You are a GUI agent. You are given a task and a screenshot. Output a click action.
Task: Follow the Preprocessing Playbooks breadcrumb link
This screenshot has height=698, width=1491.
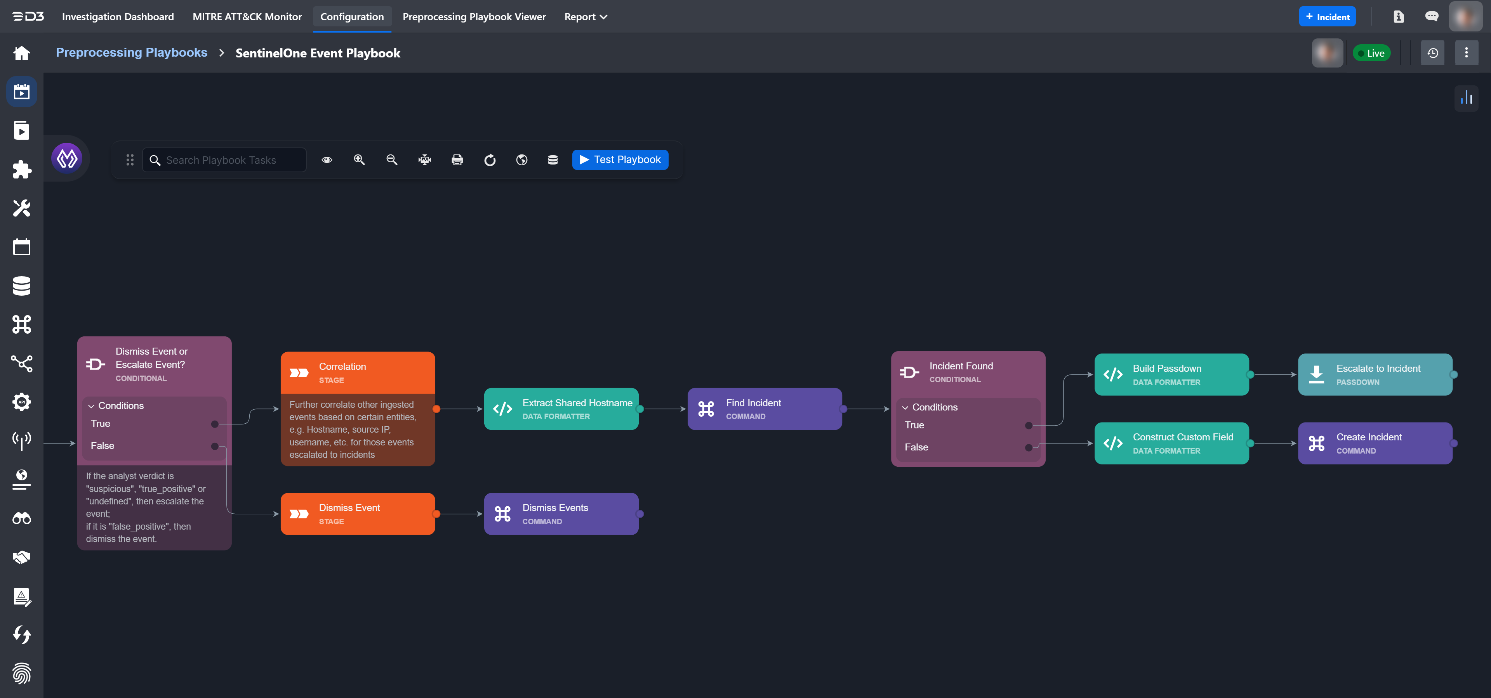[x=131, y=53]
